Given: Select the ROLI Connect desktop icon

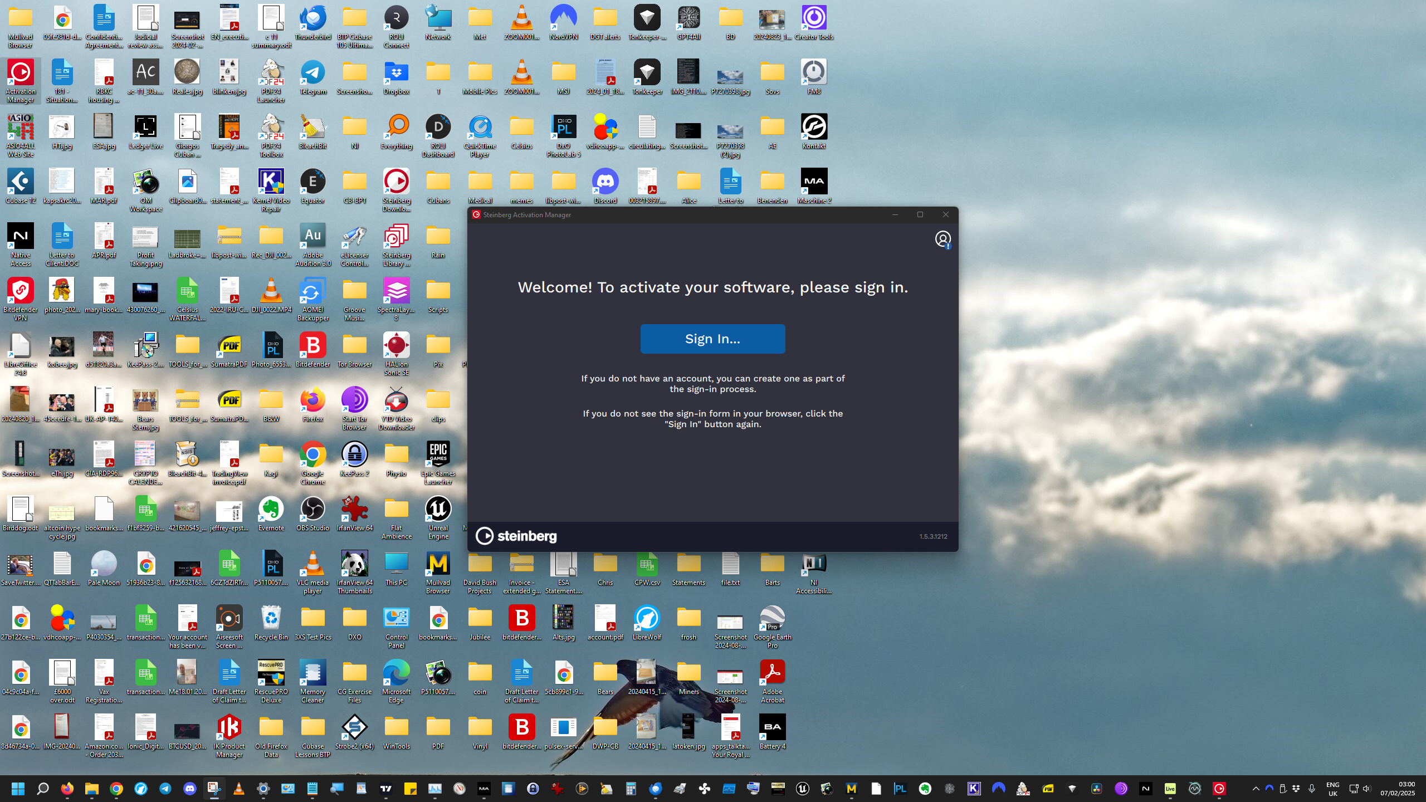Looking at the screenshot, I should pos(397,27).
